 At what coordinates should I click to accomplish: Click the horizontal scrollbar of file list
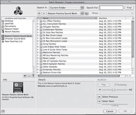pos(79,76)
